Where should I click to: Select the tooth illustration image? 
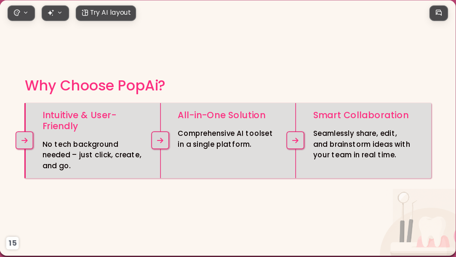[x=431, y=231]
